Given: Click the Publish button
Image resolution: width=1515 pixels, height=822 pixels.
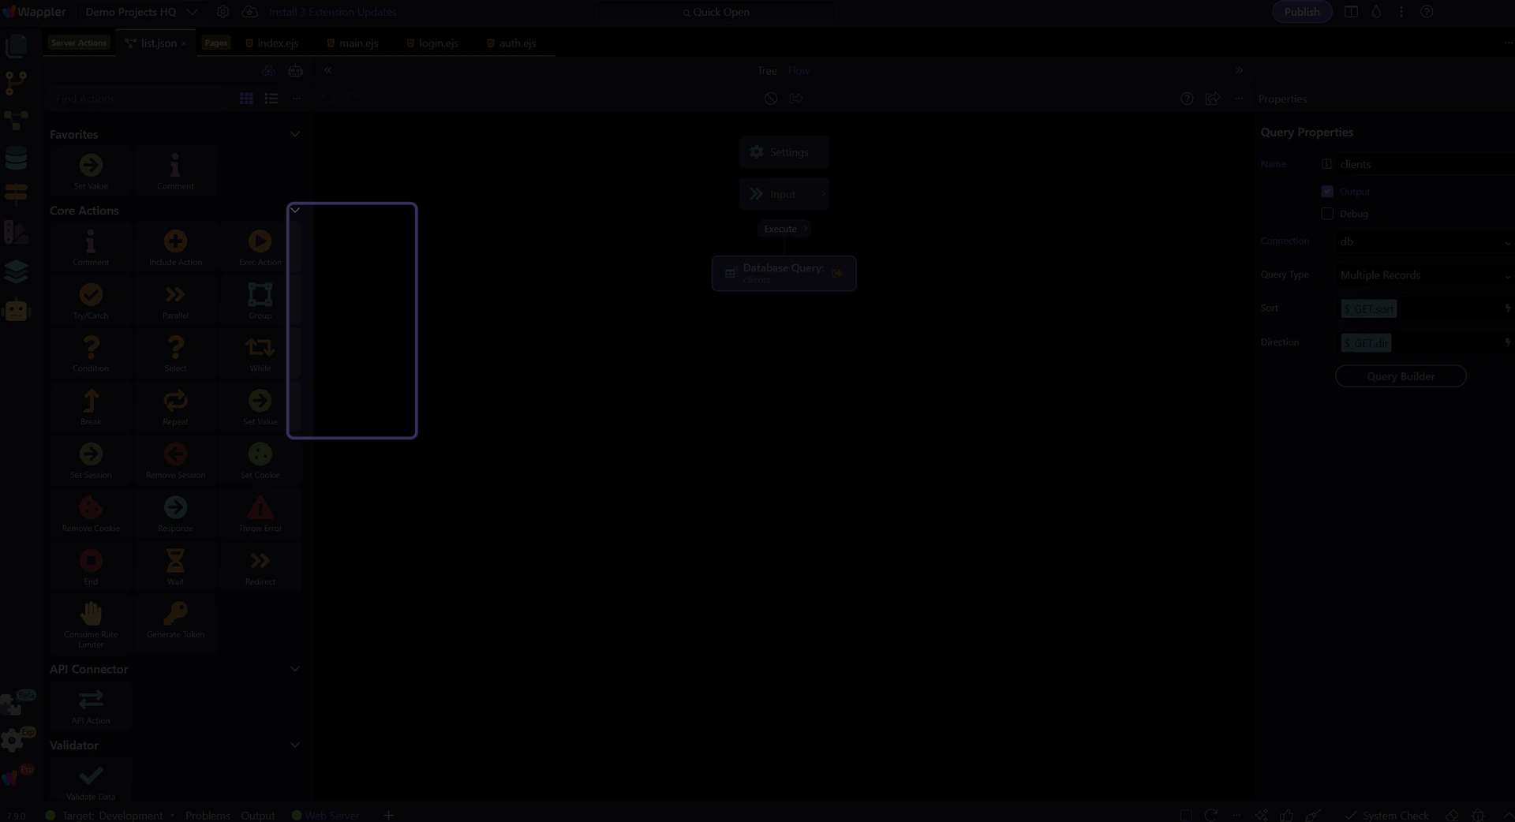Looking at the screenshot, I should (1302, 12).
